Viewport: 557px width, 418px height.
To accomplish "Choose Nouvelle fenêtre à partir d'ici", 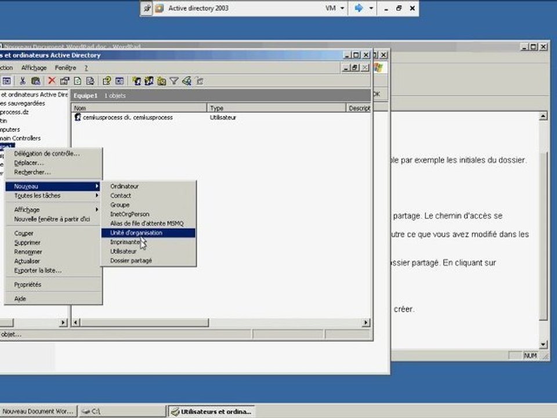I will click(53, 219).
